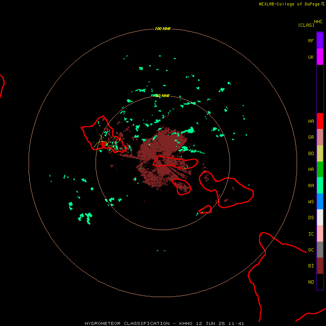Click the HA red legend swatch
This screenshot has height=326, width=326.
[x=320, y=121]
